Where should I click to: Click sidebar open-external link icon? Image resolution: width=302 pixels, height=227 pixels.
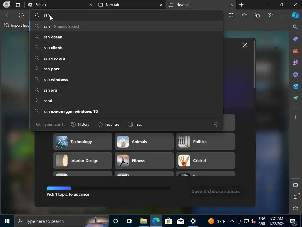point(295,197)
